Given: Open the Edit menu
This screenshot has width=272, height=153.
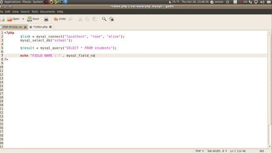Looking at the screenshot, I should (x=8, y=11).
